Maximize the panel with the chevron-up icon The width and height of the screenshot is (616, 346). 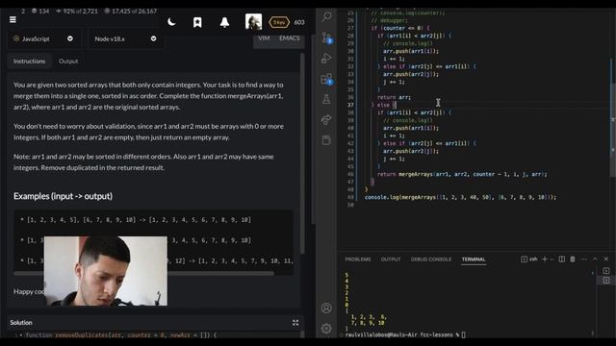595,259
